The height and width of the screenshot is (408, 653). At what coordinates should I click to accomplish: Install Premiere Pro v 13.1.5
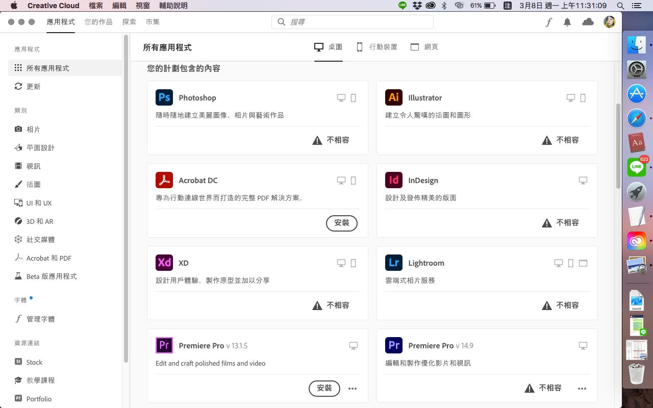(324, 388)
